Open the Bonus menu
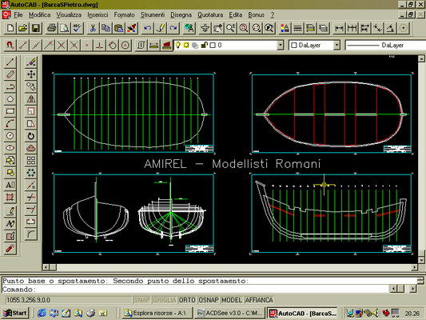 tap(257, 15)
